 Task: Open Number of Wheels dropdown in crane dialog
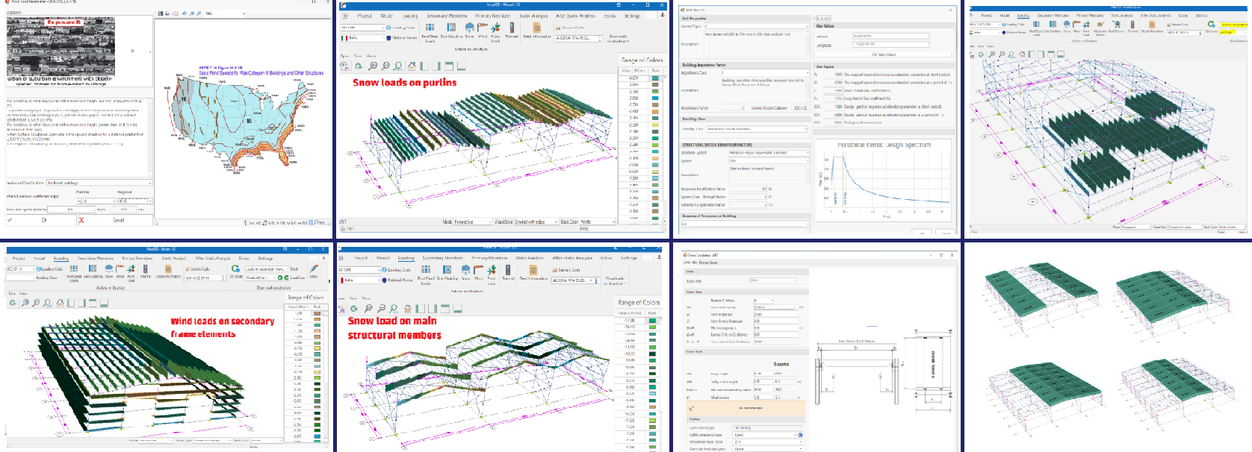(x=763, y=301)
